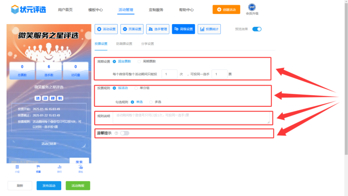The image size is (348, 196).
Task: Click the blue 发布活动 button
Action: coord(49,185)
